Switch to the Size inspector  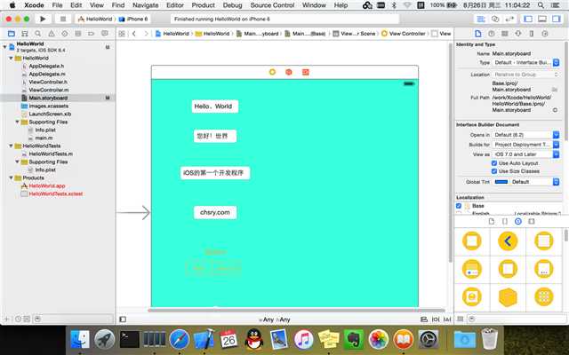(x=532, y=34)
